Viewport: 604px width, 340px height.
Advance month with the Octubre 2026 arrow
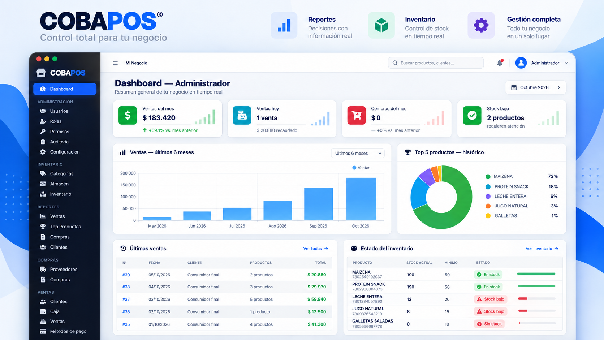[x=559, y=87]
